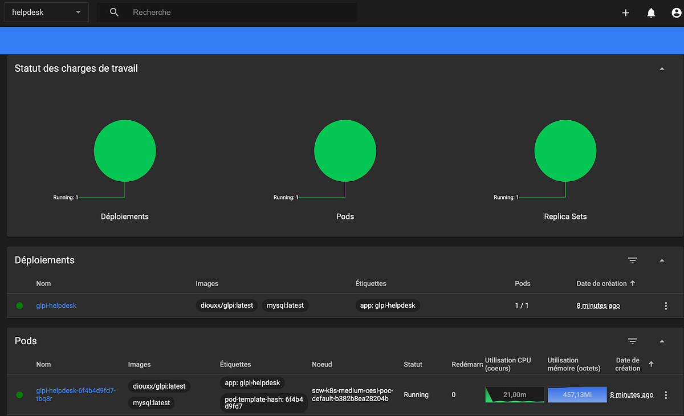Image resolution: width=684 pixels, height=416 pixels.
Task: Open the three-dot menu for the glpi-helpdesk deployment
Action: point(665,305)
